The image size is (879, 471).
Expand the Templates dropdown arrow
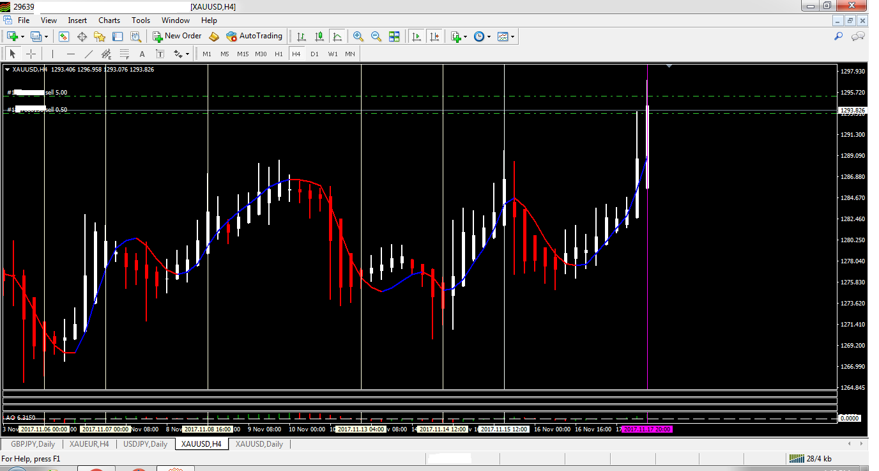[512, 36]
